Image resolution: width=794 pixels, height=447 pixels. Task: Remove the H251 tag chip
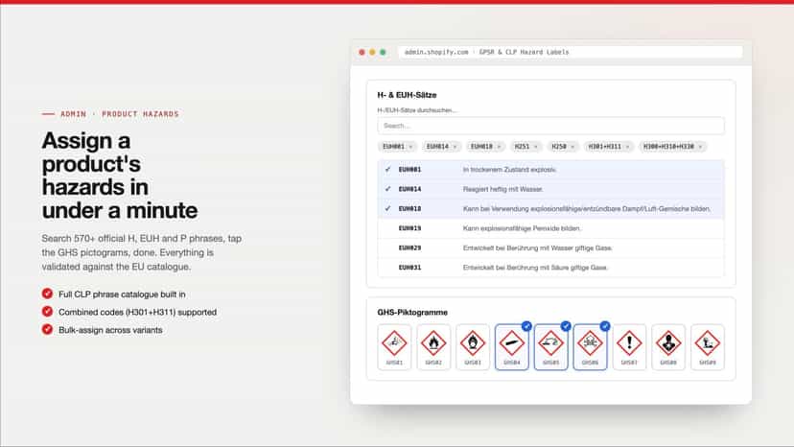point(536,147)
